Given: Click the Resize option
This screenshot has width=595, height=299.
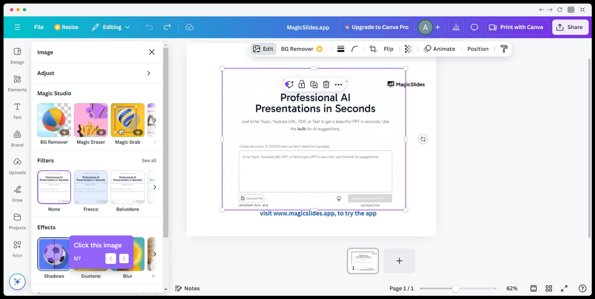Looking at the screenshot, I should 66,27.
